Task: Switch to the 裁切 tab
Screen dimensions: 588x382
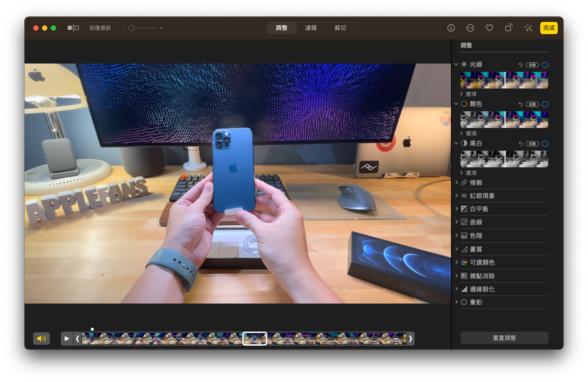Action: 340,28
